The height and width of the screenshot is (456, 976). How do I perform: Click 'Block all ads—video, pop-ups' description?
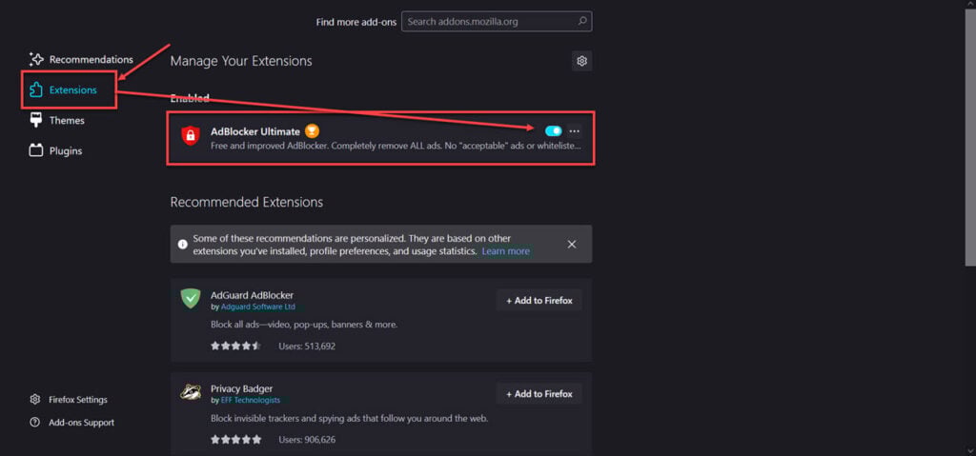coord(304,324)
